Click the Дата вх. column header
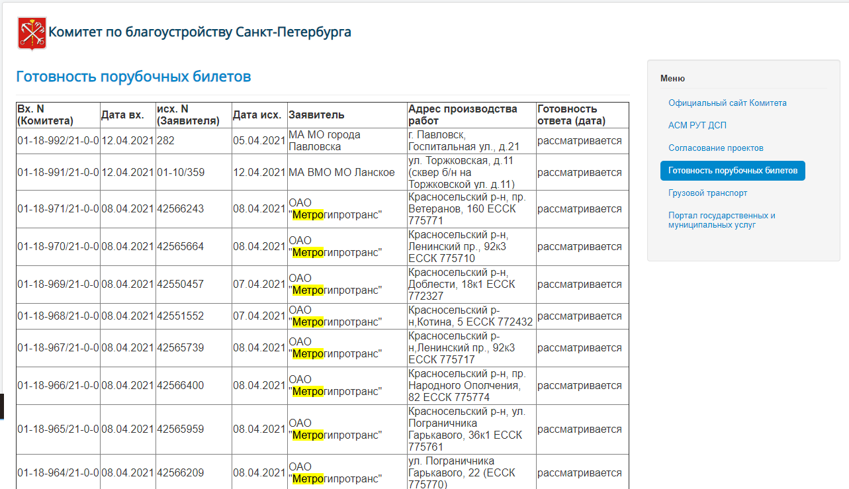849x489 pixels. pyautogui.click(x=122, y=115)
